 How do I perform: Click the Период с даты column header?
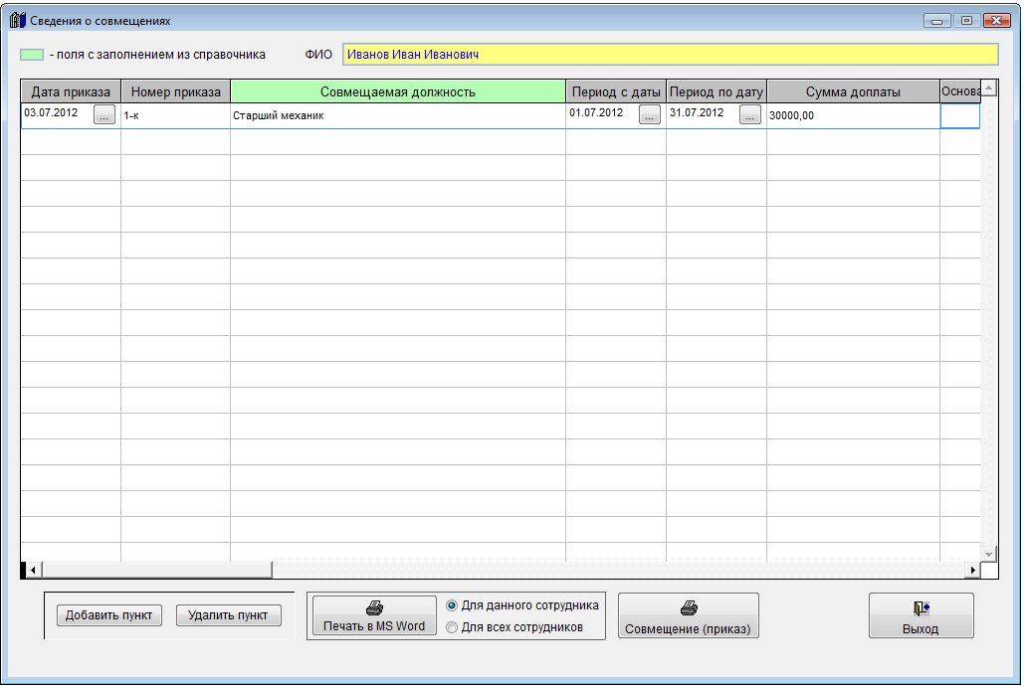pos(616,92)
